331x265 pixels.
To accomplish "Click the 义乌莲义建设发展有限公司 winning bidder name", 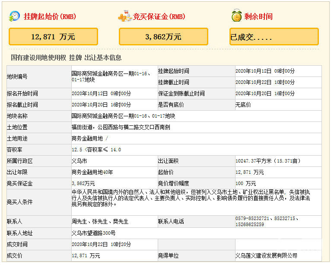I will click(x=266, y=255).
